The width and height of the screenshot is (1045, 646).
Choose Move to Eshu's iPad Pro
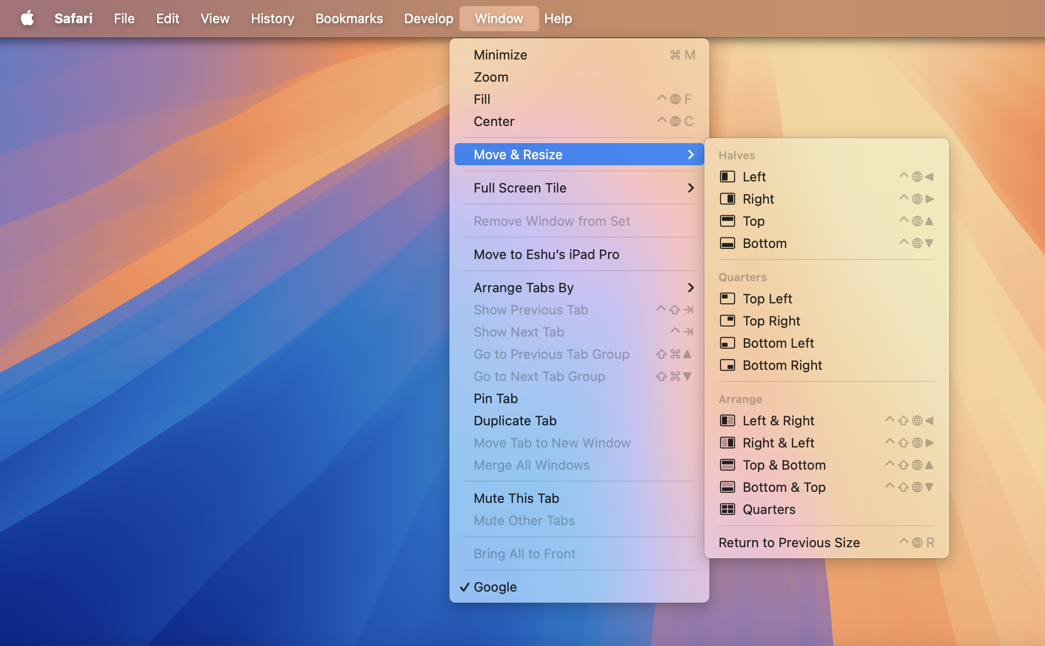pyautogui.click(x=579, y=254)
